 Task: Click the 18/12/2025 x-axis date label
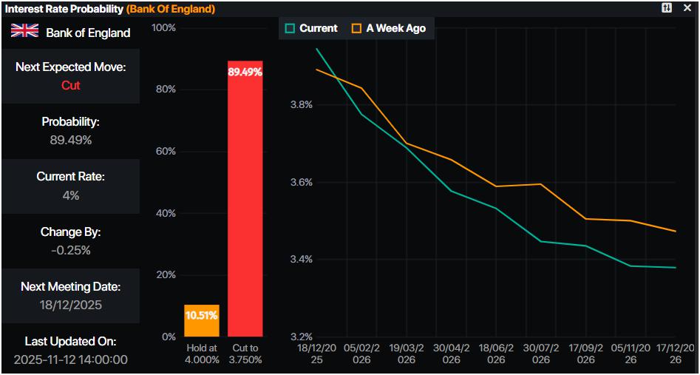tap(315, 354)
